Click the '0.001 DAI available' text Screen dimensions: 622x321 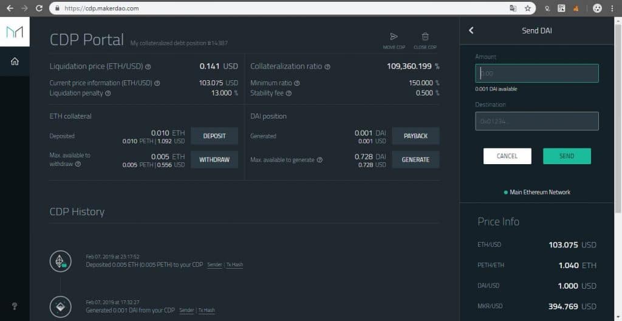(x=496, y=89)
